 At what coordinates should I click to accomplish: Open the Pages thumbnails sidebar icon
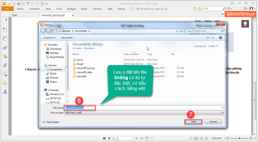click(x=5, y=39)
